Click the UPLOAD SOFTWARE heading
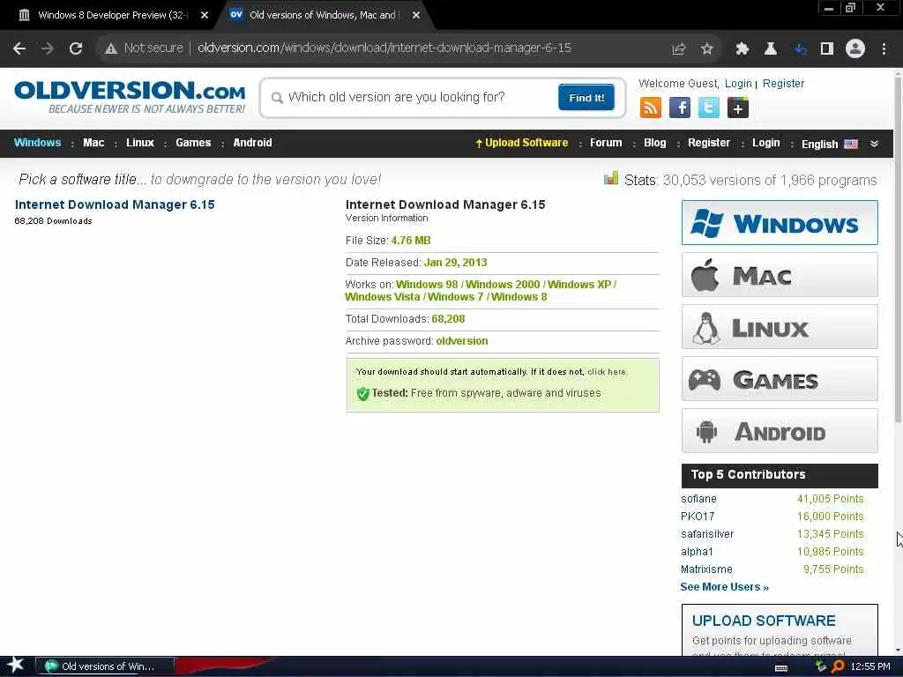 [x=764, y=621]
